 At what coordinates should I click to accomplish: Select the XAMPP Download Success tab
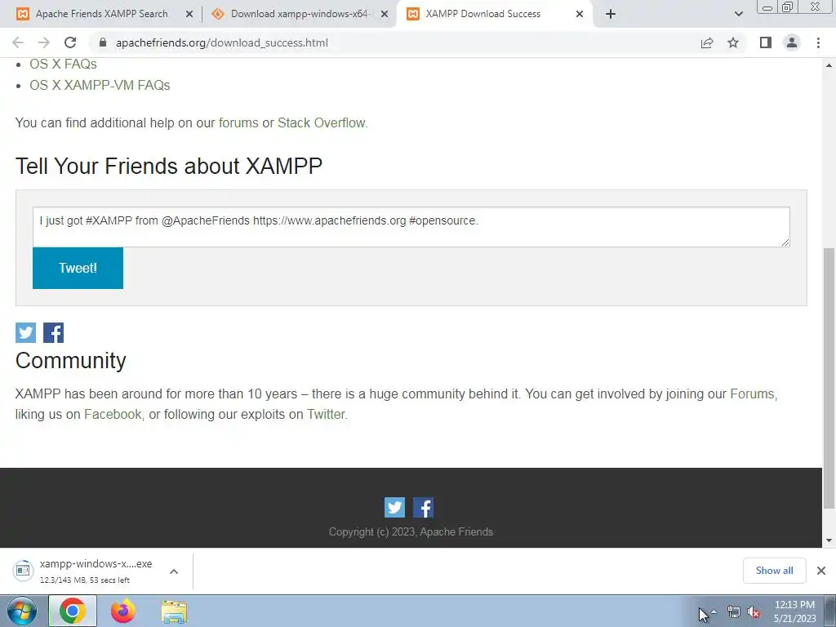click(483, 14)
